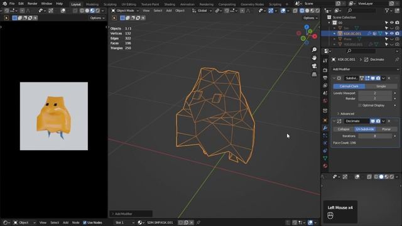Click the rendered character preview thumbnail

pos(54,116)
